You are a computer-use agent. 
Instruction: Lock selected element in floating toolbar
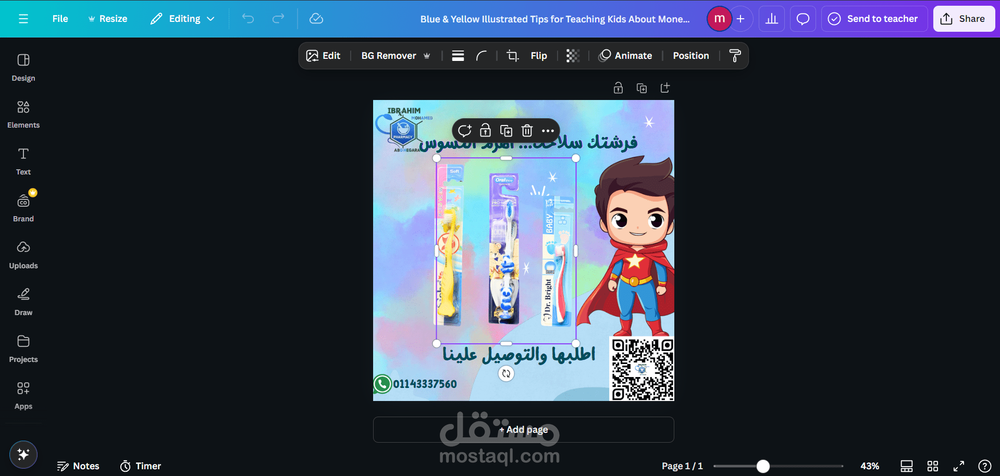coord(485,130)
